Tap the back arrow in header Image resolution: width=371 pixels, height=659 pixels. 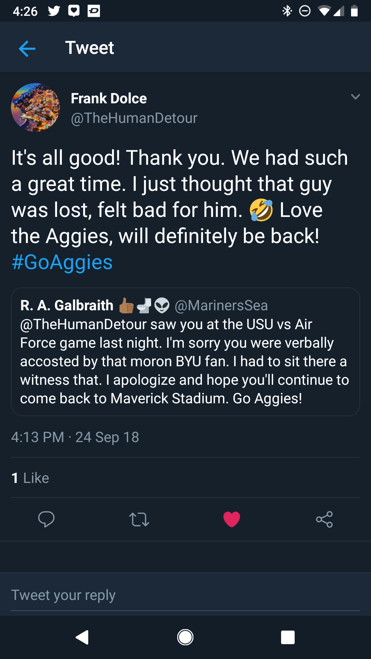(27, 48)
